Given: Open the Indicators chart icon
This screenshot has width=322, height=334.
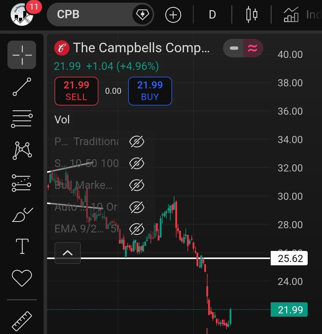Looking at the screenshot, I should click(291, 14).
